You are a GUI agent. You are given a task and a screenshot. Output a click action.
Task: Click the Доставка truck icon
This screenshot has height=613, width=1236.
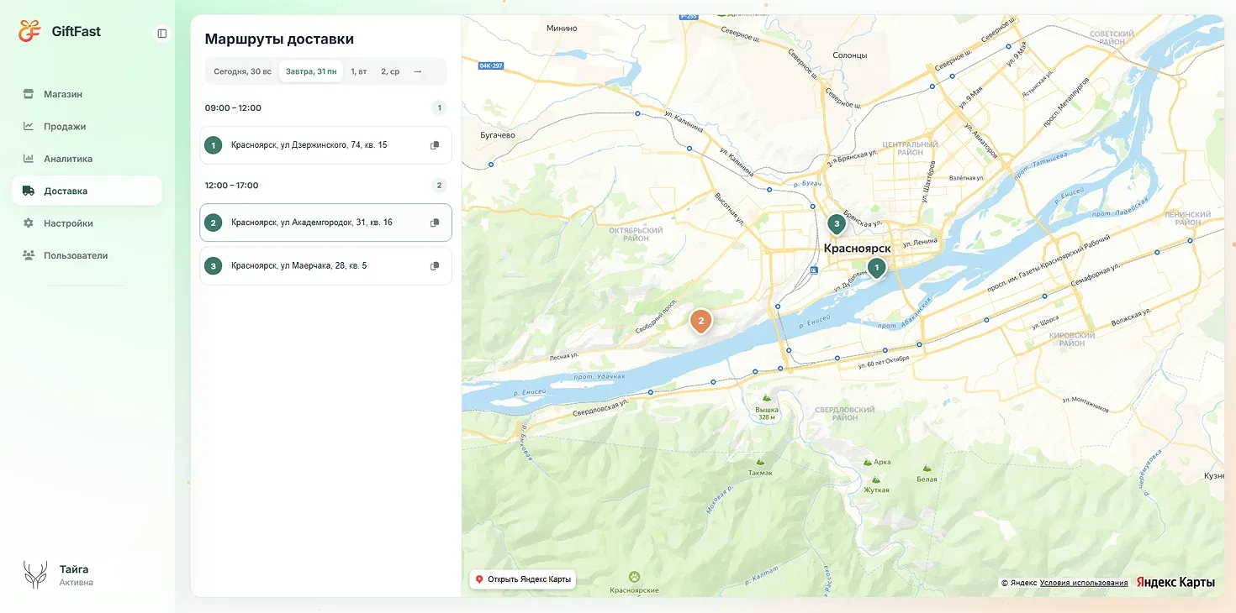[29, 191]
